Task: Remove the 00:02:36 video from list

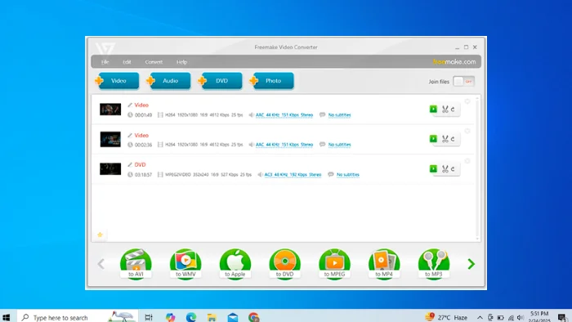Action: [x=467, y=131]
